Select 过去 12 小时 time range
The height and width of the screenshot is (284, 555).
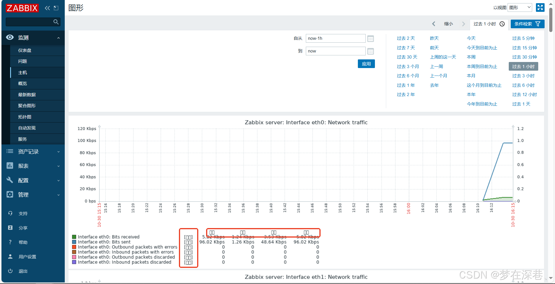[524, 95]
